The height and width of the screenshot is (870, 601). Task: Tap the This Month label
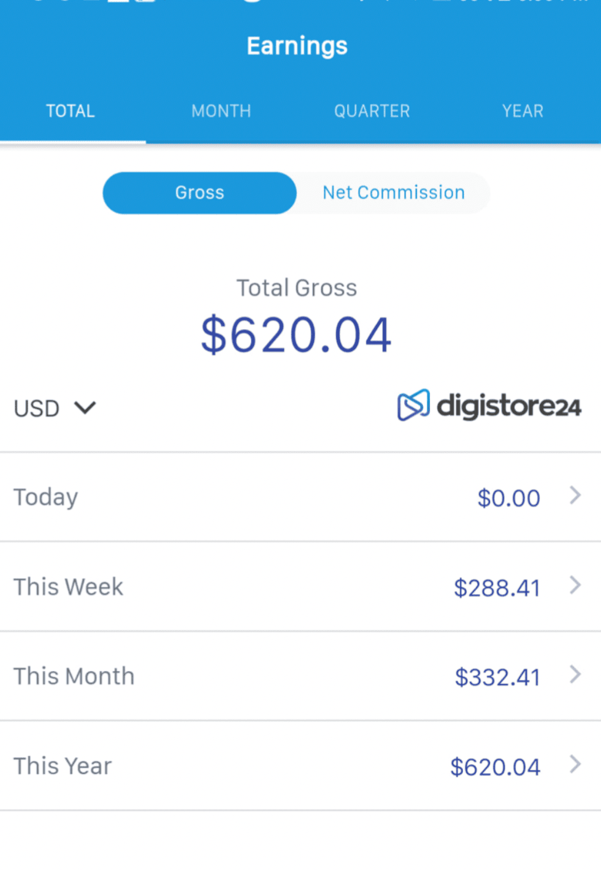point(74,676)
